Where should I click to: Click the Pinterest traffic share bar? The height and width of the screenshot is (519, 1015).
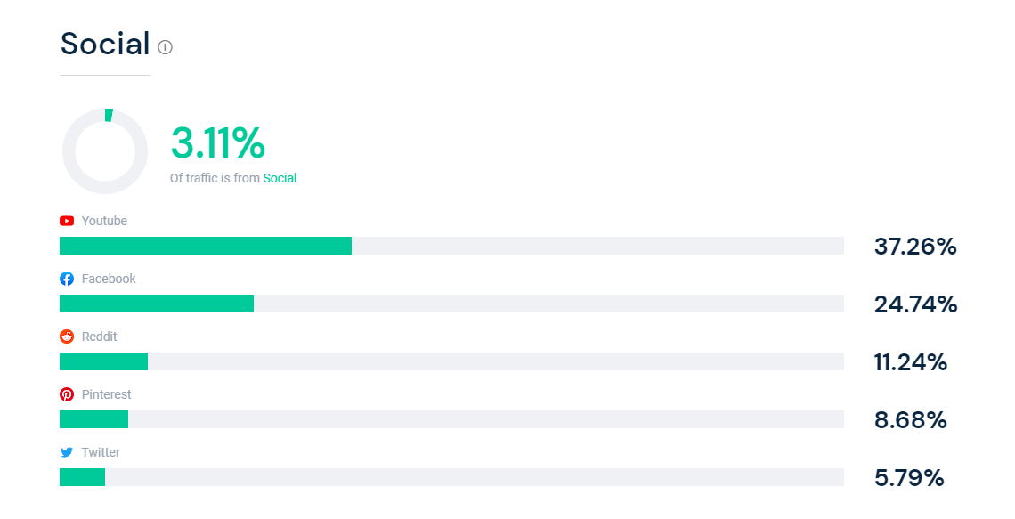pos(93,419)
